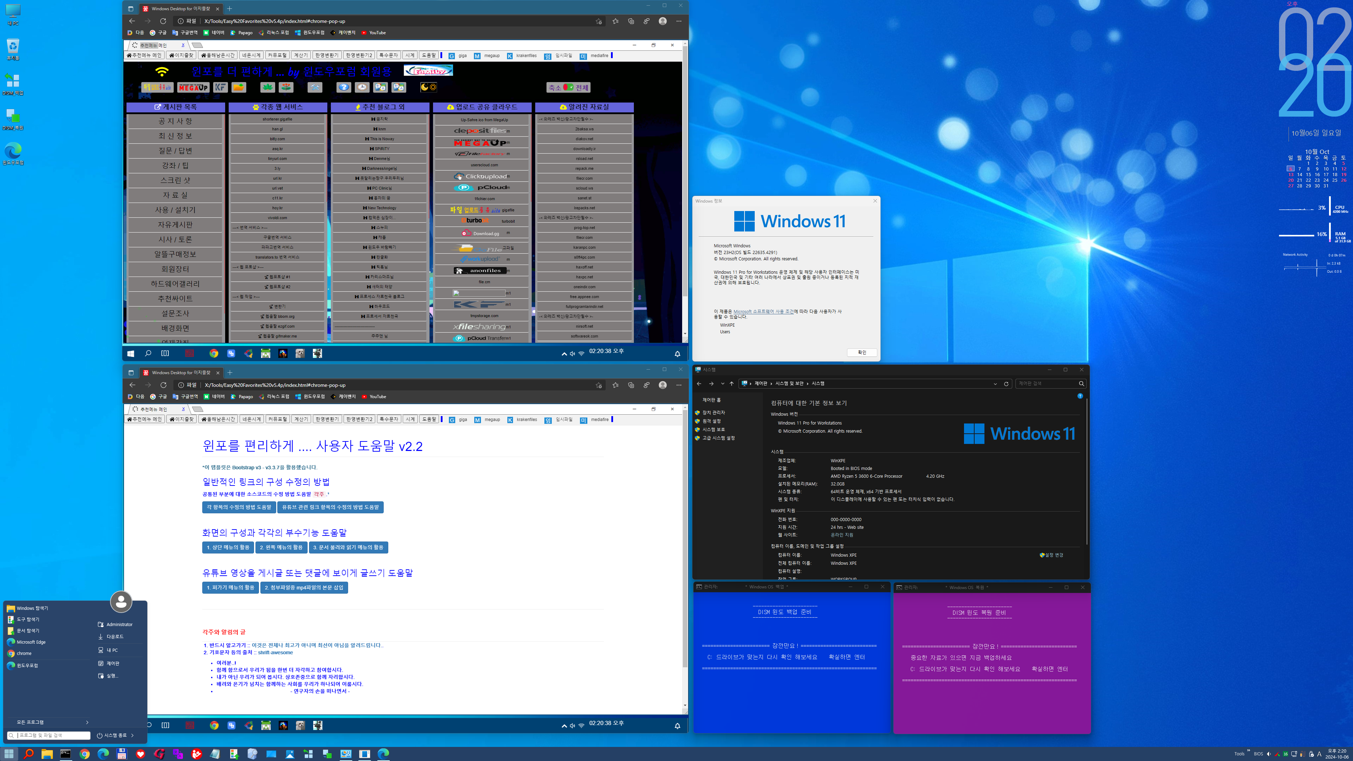Click the Start button on the taskbar
Screen dimensions: 1353x761
coord(9,754)
